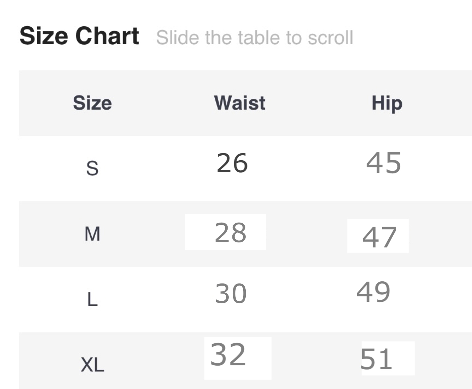Choose the S size label

(x=92, y=168)
